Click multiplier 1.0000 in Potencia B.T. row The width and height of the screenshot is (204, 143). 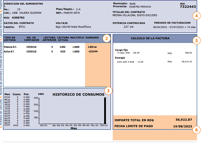pos(76,47)
